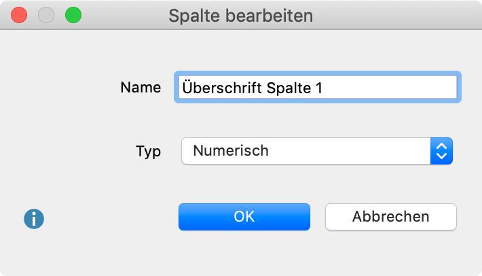Click the Name label beside the text field
This screenshot has height=276, width=482.
pos(141,88)
